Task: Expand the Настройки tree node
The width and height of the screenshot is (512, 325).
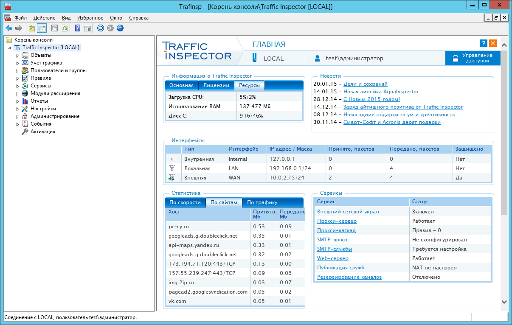Action: click(17, 109)
